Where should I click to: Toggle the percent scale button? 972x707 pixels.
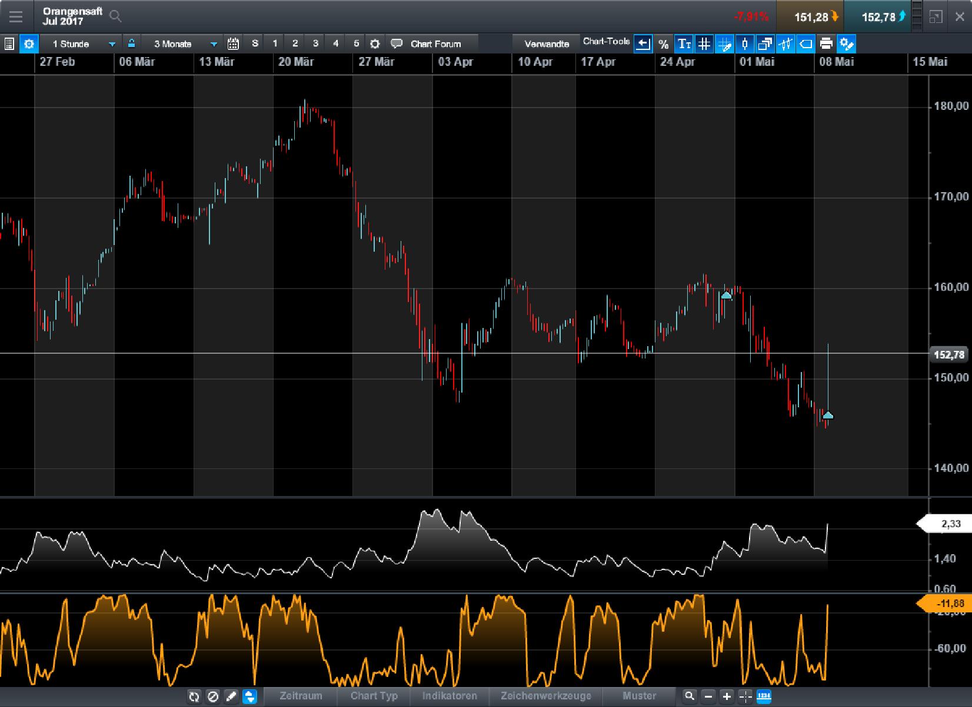(x=664, y=43)
